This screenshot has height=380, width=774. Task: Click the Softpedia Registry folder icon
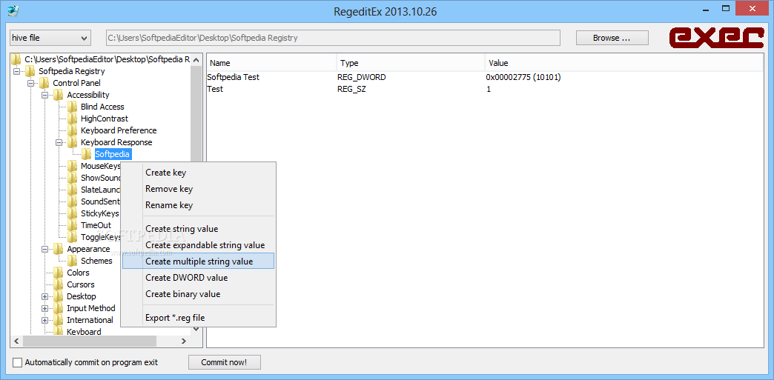30,71
